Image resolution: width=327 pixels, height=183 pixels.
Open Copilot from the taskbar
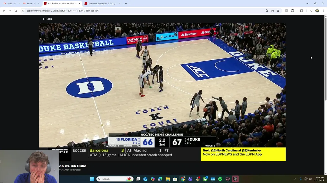point(153,179)
